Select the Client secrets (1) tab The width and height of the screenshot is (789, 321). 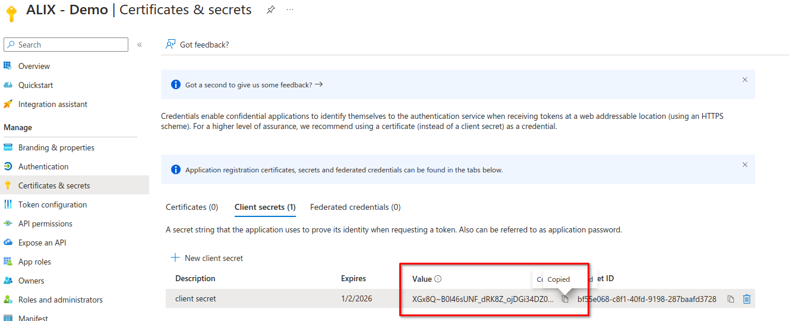265,207
